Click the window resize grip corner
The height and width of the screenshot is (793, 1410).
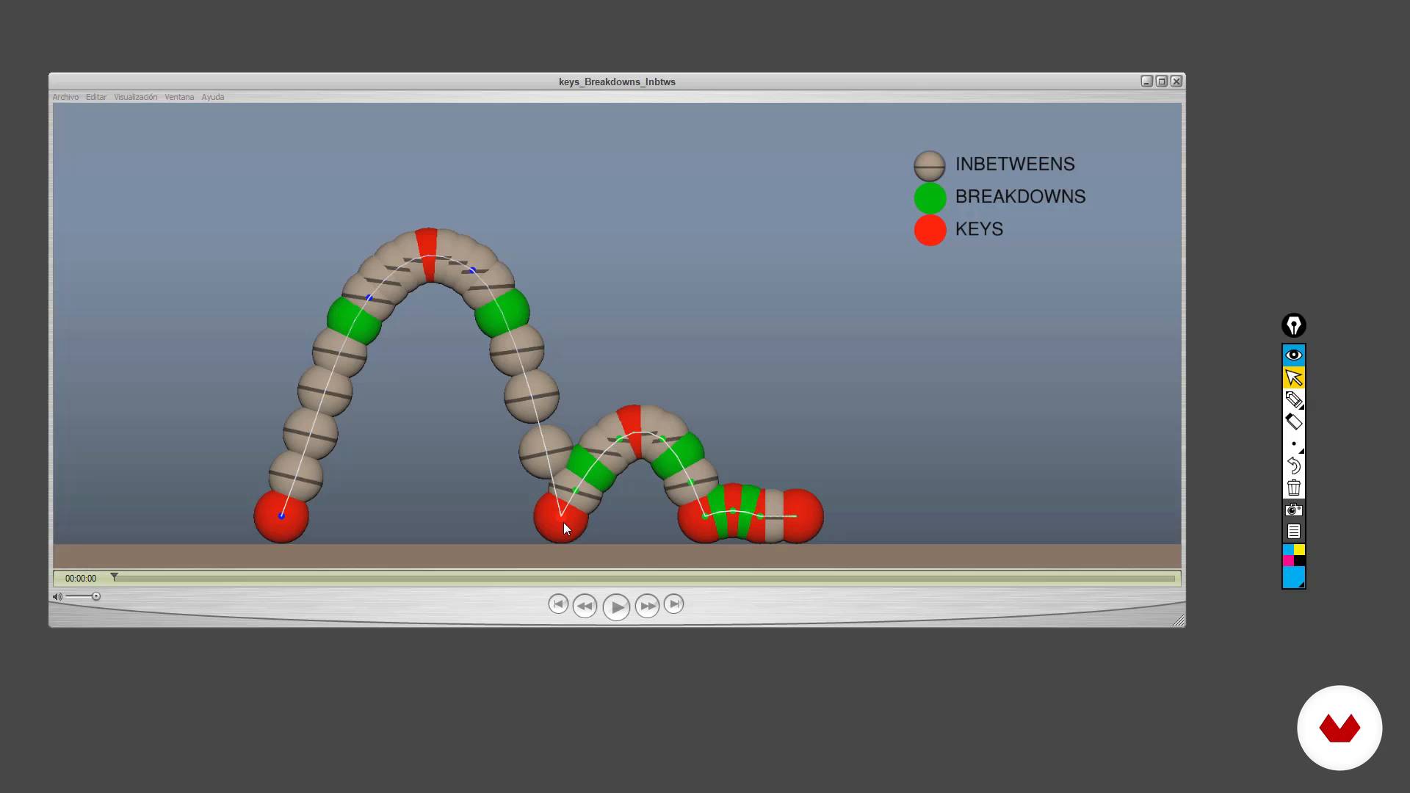coord(1179,620)
